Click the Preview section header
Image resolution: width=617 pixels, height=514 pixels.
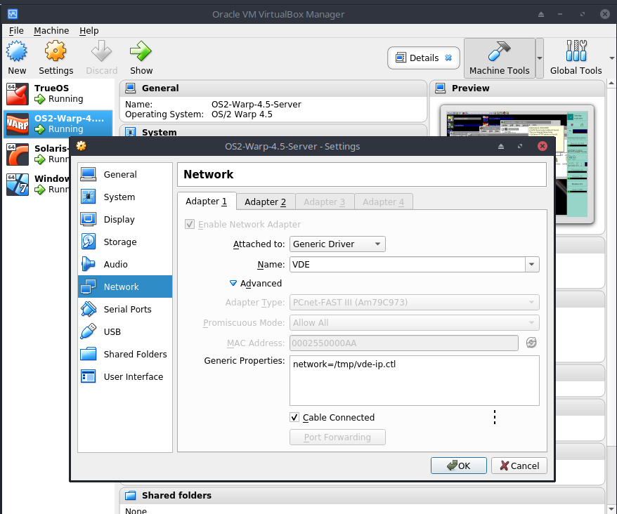[x=517, y=88]
